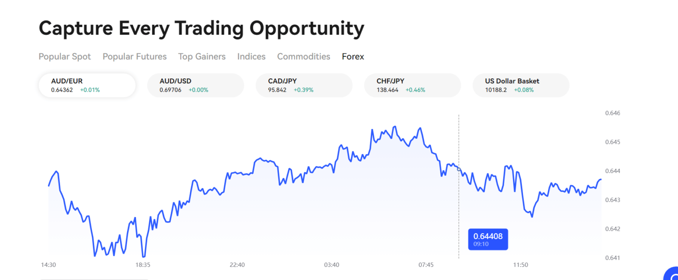Click the Capture Every Trading Opportunity heading

[x=201, y=29]
